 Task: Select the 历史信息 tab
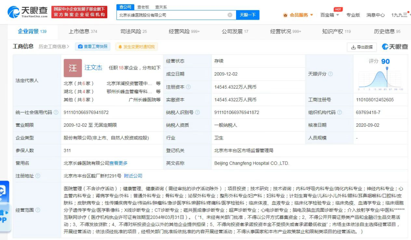pyautogui.click(x=387, y=32)
